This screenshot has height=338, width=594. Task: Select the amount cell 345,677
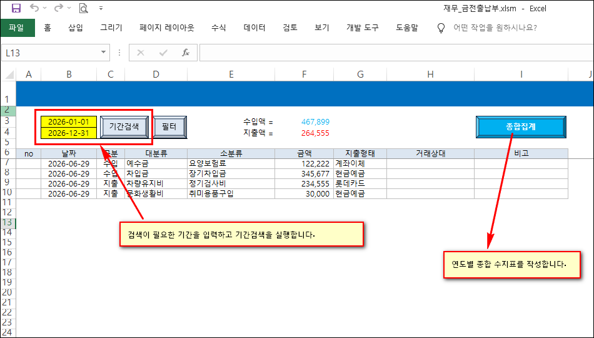(305, 174)
